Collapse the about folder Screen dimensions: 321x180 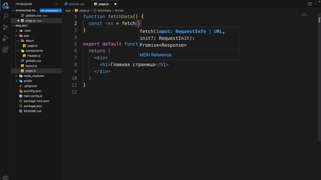(x=18, y=41)
